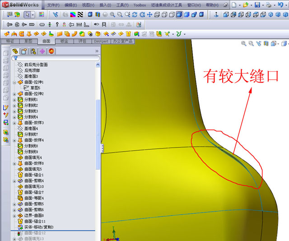Expand the 曲面-剪裁4 tree node
289x241 pixels.
[x=14, y=181]
